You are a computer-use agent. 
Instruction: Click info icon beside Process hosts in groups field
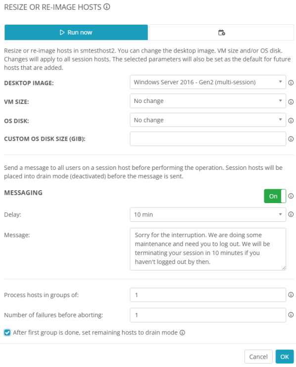click(291, 295)
